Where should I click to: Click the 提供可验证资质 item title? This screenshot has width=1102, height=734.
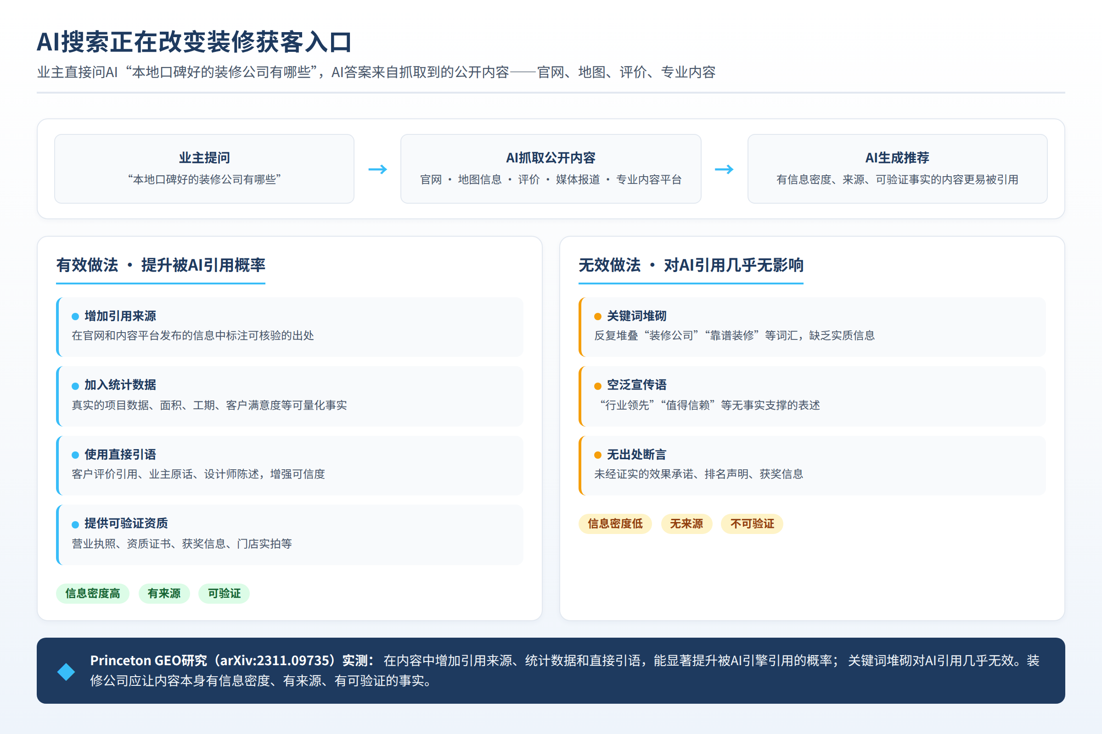[x=126, y=523]
